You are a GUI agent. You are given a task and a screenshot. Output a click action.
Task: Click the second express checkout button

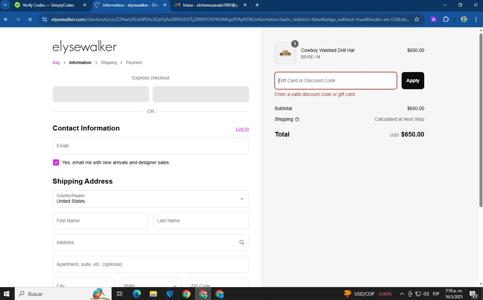[x=201, y=94]
